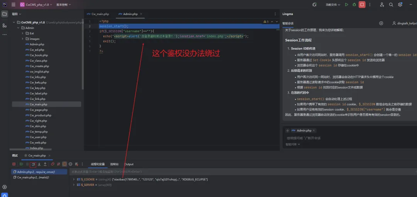
Task: Open the CwCMS_php_v1.8 project dropdown
Action: tap(37, 5)
